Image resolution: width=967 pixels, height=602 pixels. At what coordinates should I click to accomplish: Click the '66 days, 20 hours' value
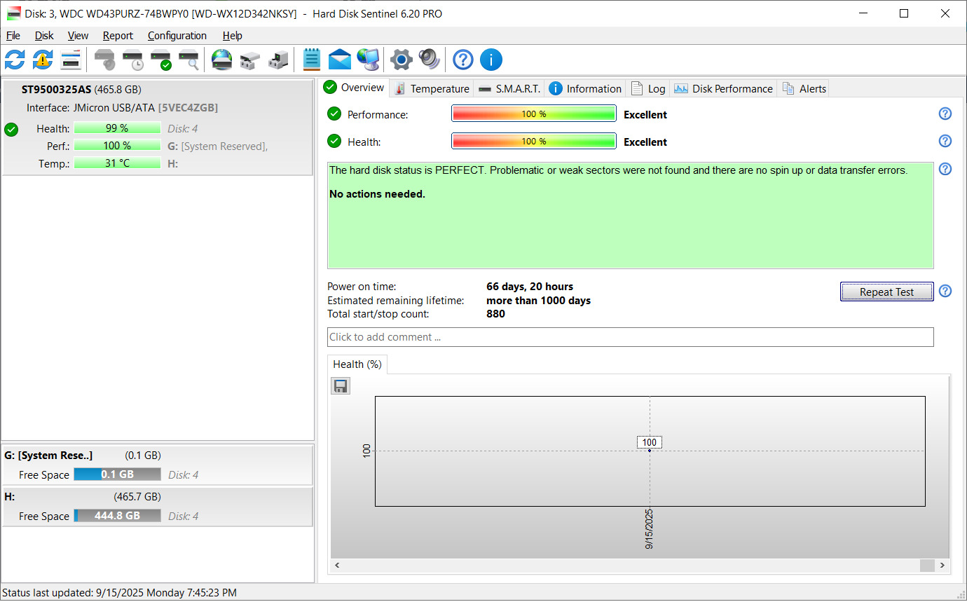click(x=530, y=287)
